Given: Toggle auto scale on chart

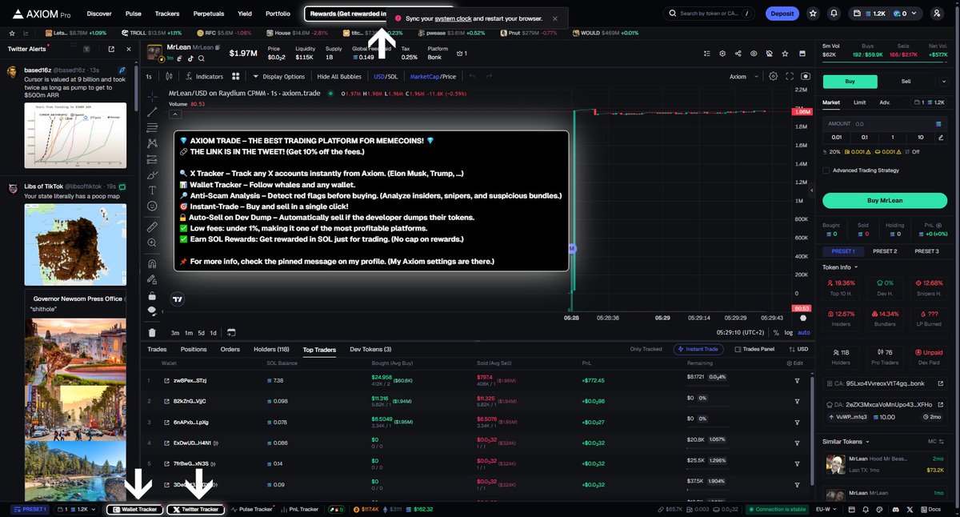Looking at the screenshot, I should point(804,332).
